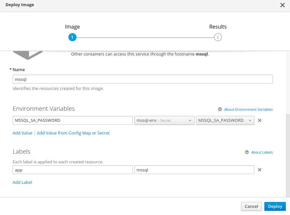Remove the MSSQL_SA_PASSWORD environment variable row

pyautogui.click(x=260, y=120)
